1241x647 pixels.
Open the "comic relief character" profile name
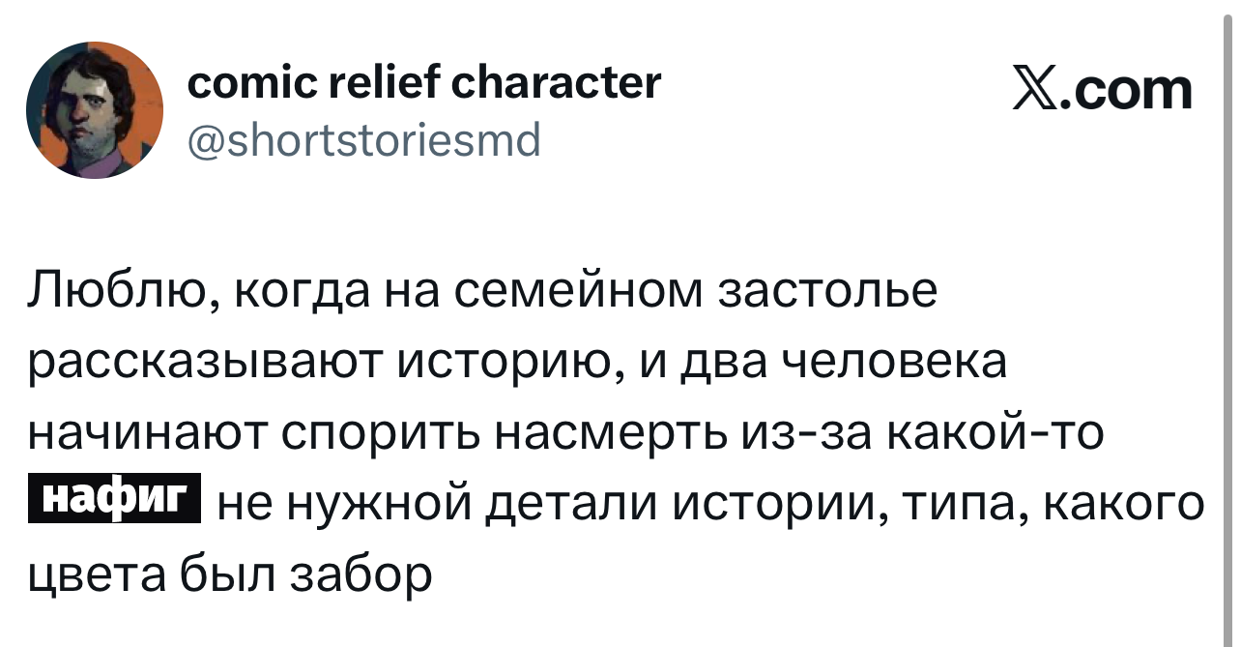(x=424, y=83)
